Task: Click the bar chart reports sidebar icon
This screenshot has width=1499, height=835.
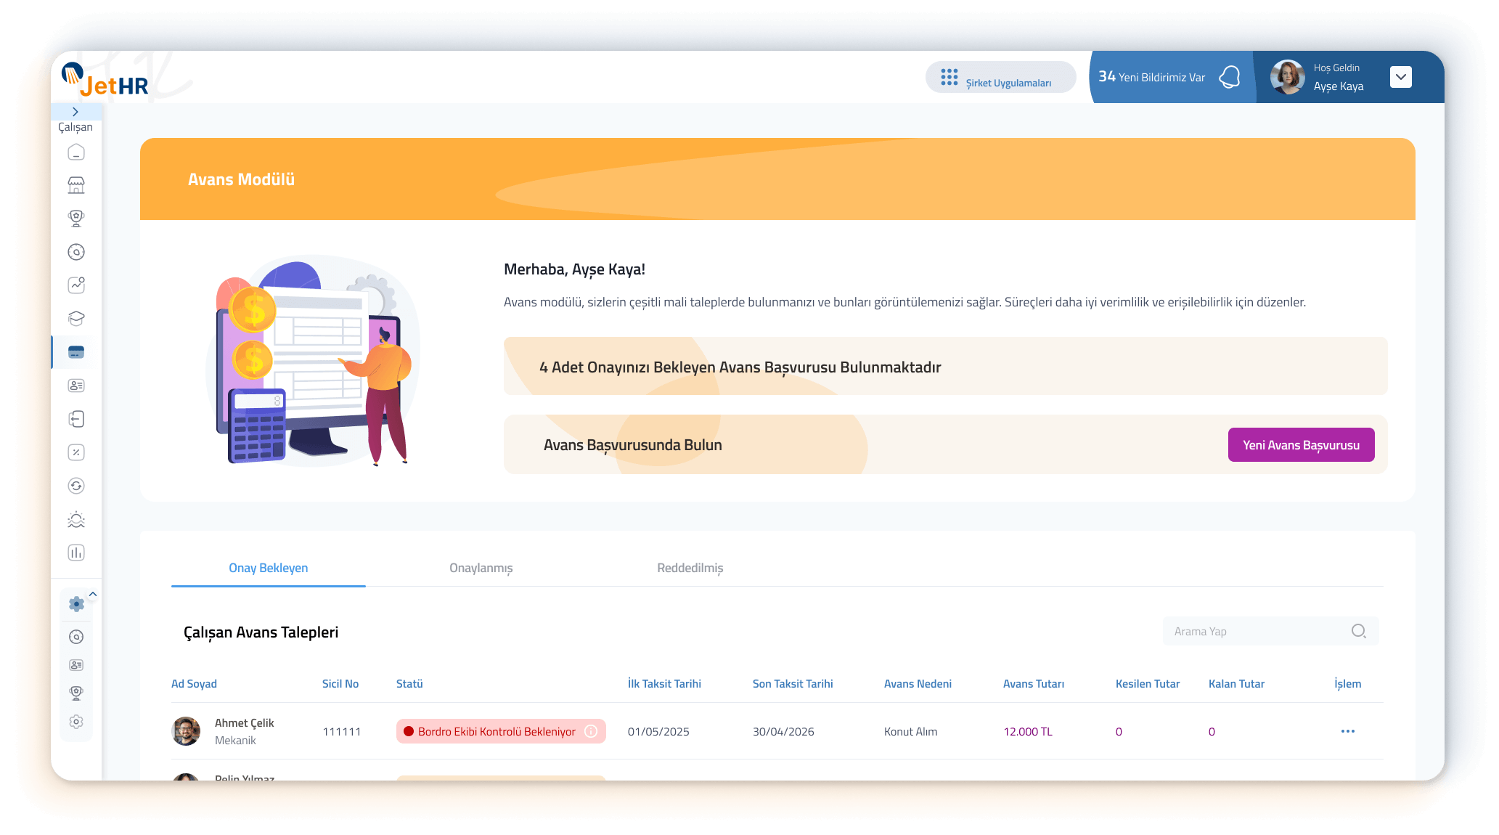Action: (x=76, y=553)
